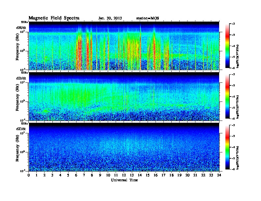Click Universal Time tick label "18"
This screenshot has height=201, width=261.
171,175
